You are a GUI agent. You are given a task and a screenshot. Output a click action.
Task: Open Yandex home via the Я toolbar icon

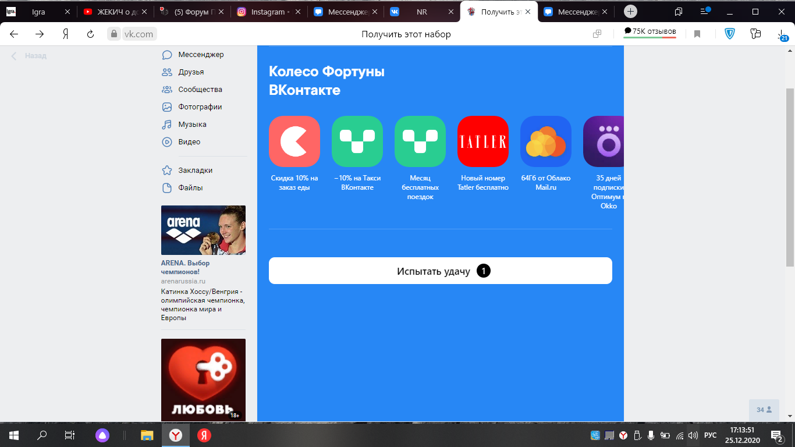pyautogui.click(x=66, y=34)
